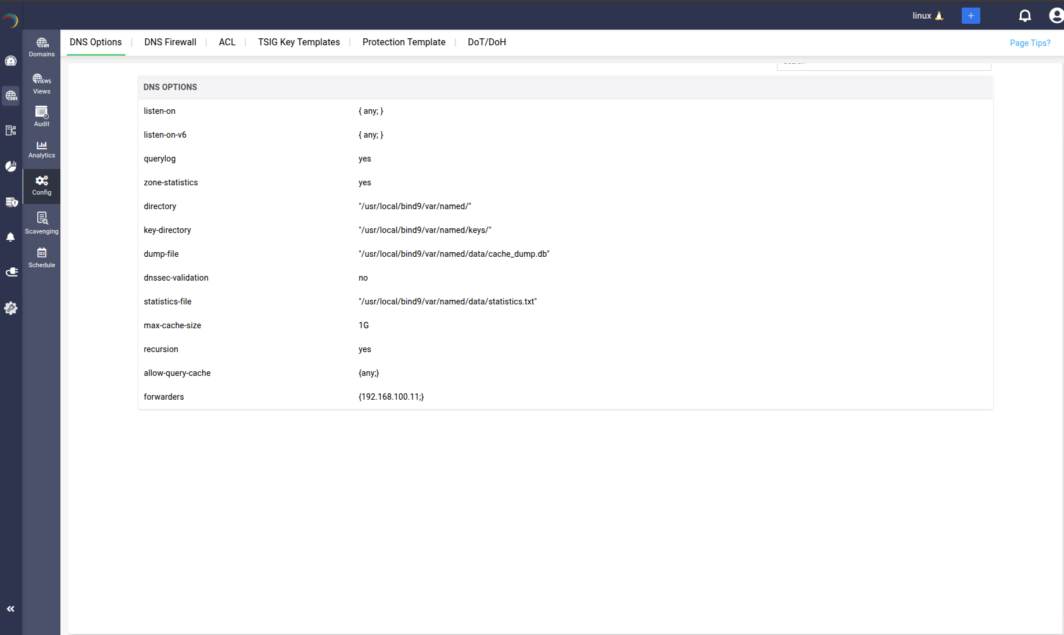Viewport: 1064px width, 635px height.
Task: Click the "/usr/local/bind9/var/named/" directory value
Action: point(415,207)
